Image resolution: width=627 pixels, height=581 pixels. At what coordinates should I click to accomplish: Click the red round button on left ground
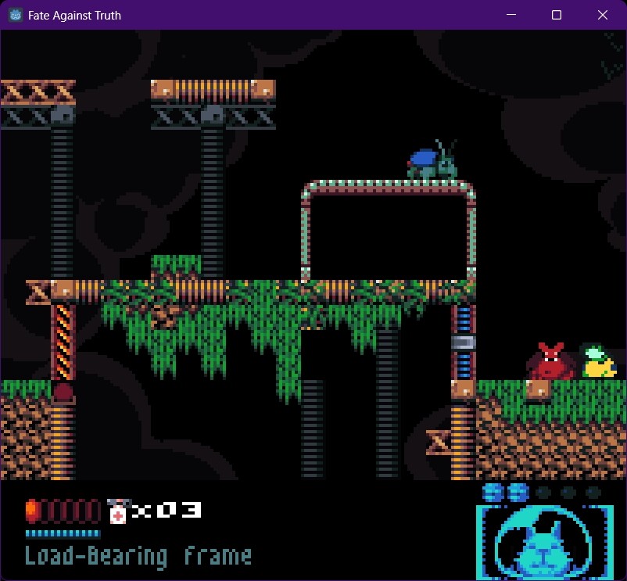(63, 392)
